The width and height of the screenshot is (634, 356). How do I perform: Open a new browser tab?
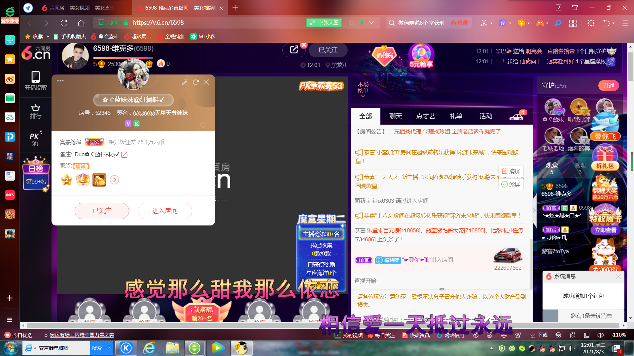click(235, 8)
